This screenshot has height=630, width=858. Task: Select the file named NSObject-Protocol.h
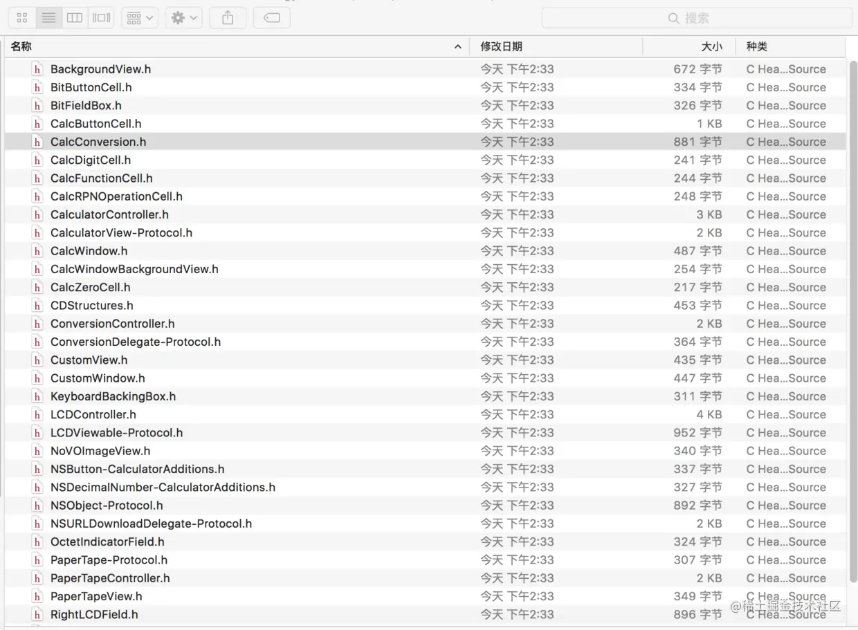[x=107, y=506]
